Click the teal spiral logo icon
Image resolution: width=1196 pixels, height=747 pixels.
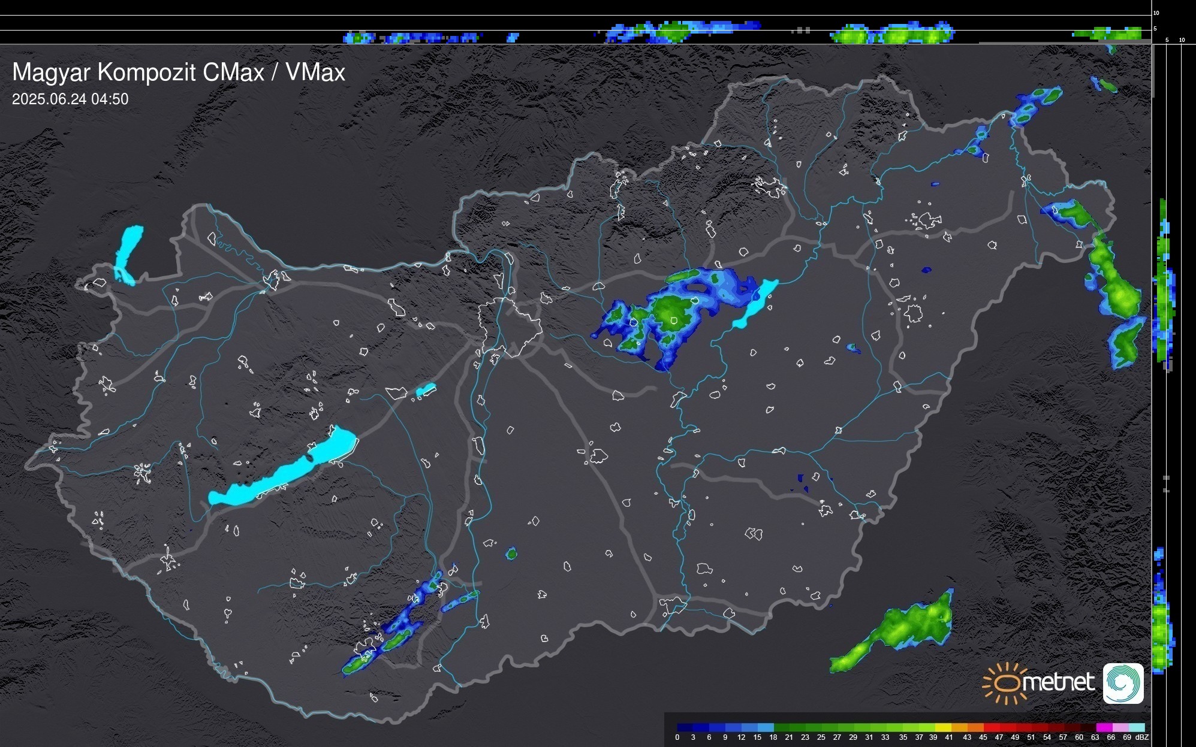click(1123, 684)
